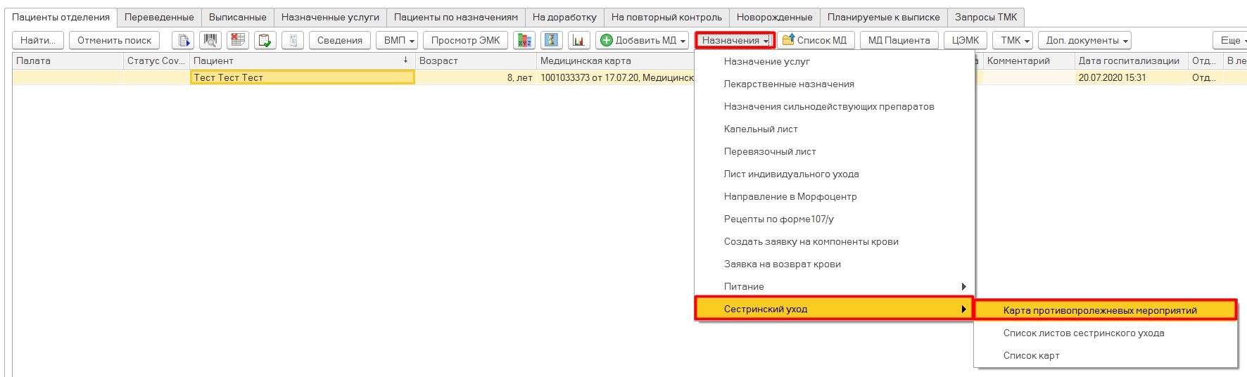Click the barcode search icon
The width and height of the screenshot is (1247, 377).
(210, 41)
